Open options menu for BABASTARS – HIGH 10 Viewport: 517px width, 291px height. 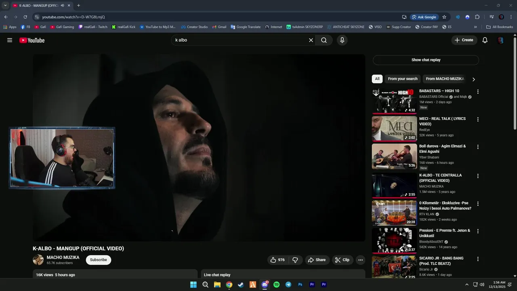coord(478,92)
